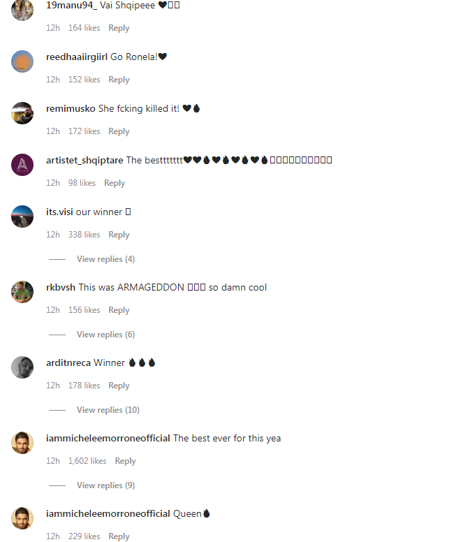Reply to artistet_shqiptare's comment
The width and height of the screenshot is (463, 542).
pyautogui.click(x=115, y=183)
